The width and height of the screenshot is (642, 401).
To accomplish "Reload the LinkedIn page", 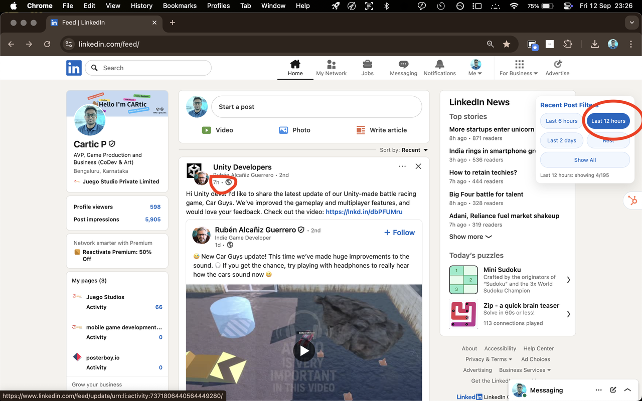I will point(47,44).
